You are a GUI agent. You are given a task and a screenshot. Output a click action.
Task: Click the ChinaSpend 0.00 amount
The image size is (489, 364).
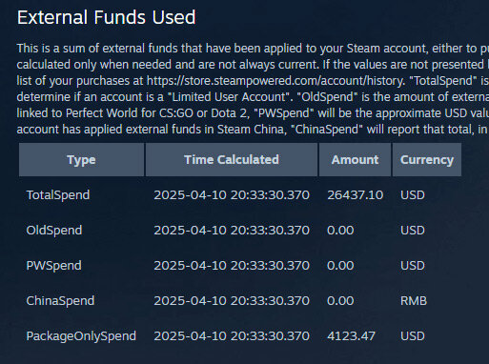point(340,301)
